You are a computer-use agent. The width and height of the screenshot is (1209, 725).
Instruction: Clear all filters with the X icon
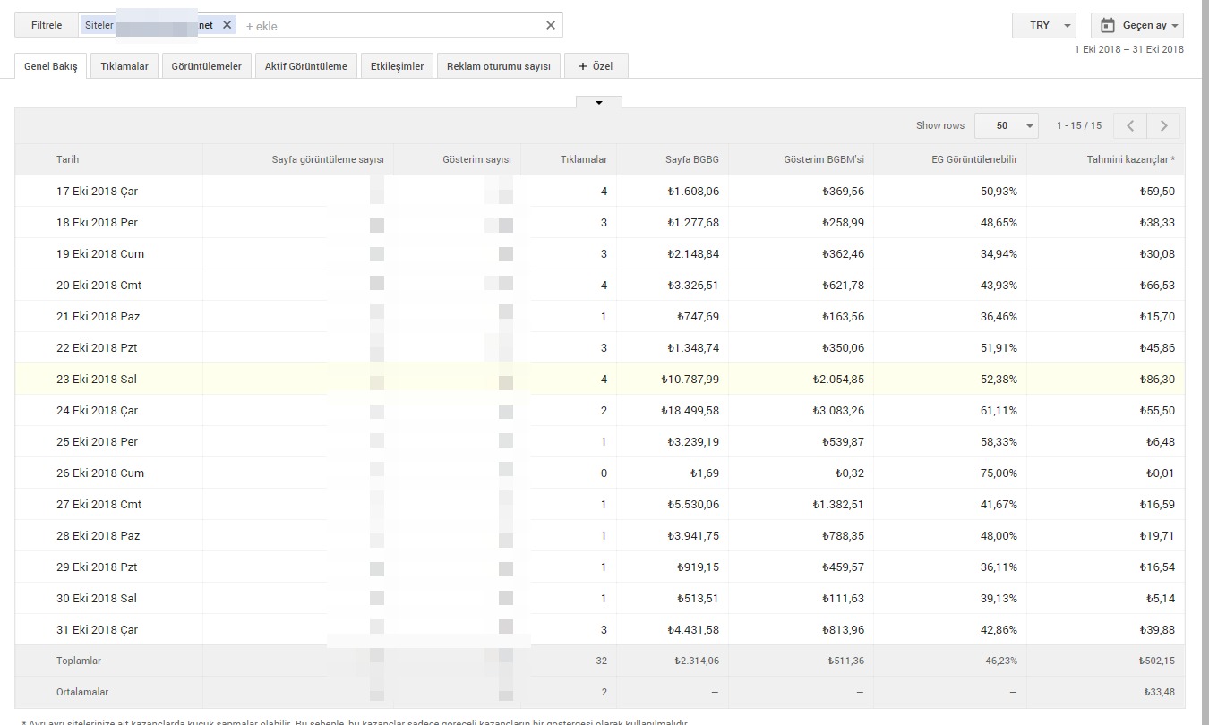(x=551, y=25)
